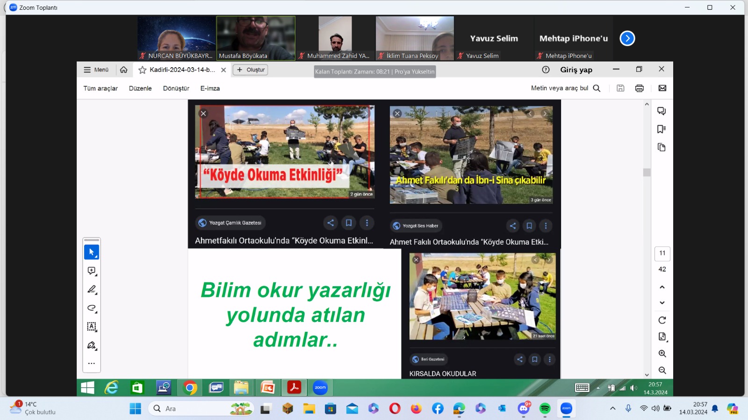Open the Menü hamburger menu

point(96,70)
